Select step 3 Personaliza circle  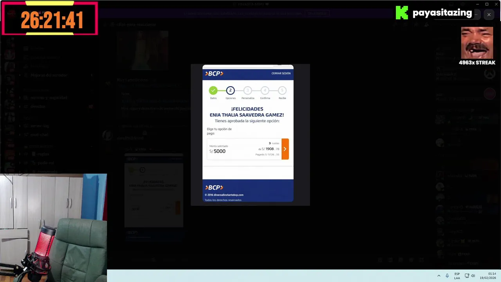(x=247, y=90)
